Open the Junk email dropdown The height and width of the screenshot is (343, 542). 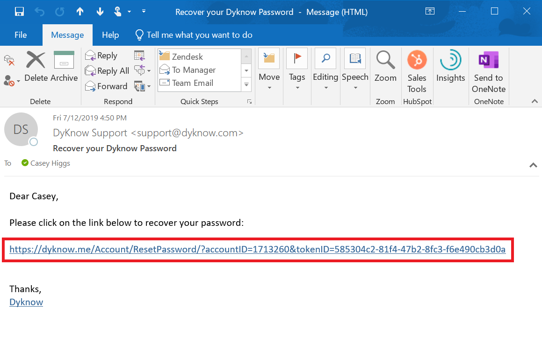pyautogui.click(x=12, y=81)
